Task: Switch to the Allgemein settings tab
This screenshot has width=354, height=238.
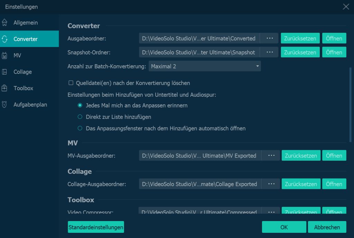Action: (26, 23)
